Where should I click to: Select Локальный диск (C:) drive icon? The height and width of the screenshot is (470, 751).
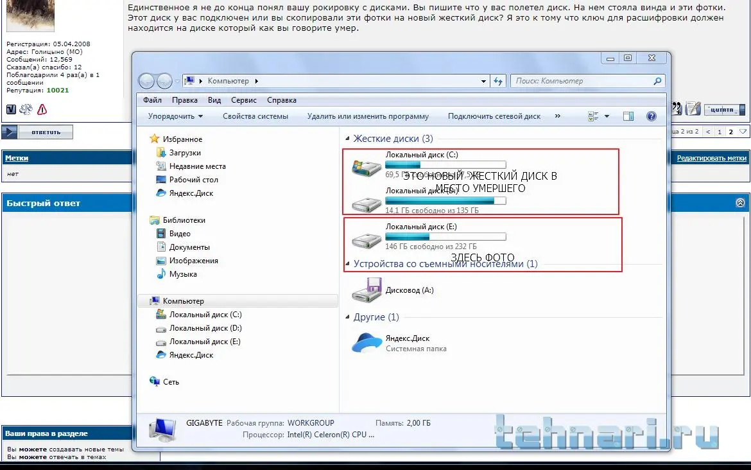click(367, 168)
